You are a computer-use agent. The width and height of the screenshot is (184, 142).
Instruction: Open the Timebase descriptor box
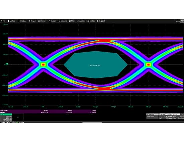point(165,116)
